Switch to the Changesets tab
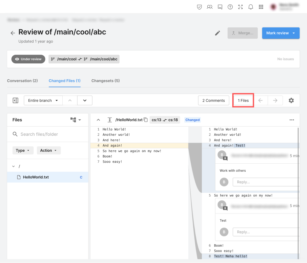The image size is (307, 263). click(x=106, y=81)
